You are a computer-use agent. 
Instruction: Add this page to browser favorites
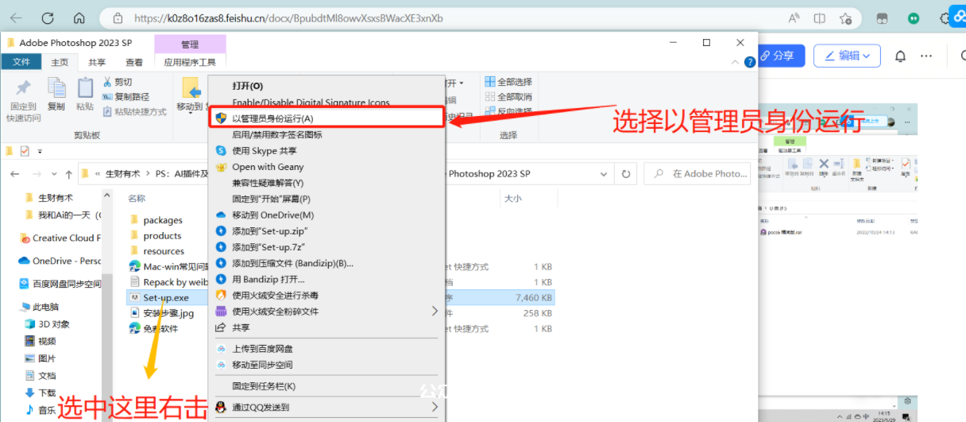click(x=846, y=17)
